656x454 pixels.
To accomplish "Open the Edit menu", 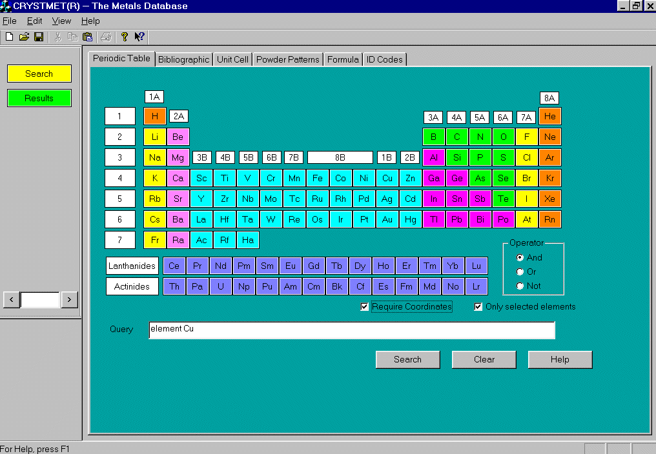I will (34, 21).
